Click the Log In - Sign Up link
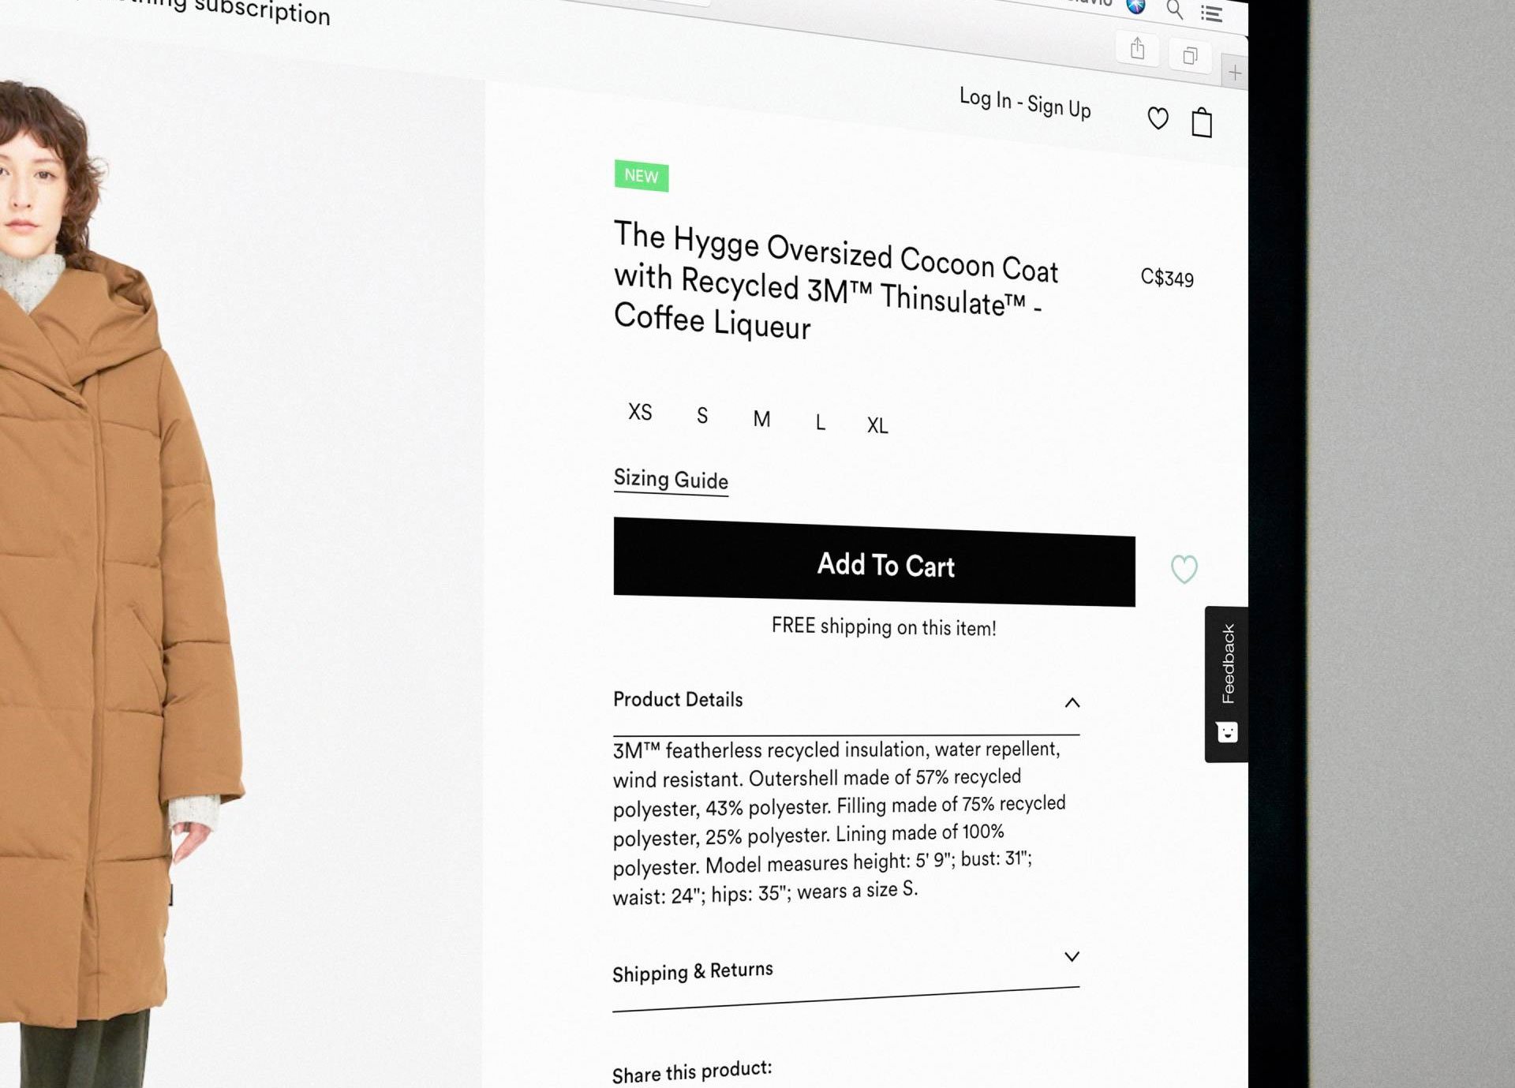This screenshot has height=1088, width=1515. coord(1025,103)
